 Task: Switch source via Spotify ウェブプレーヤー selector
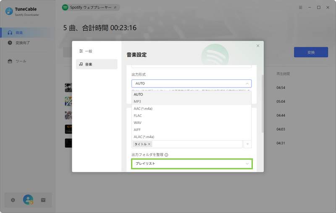[91, 8]
